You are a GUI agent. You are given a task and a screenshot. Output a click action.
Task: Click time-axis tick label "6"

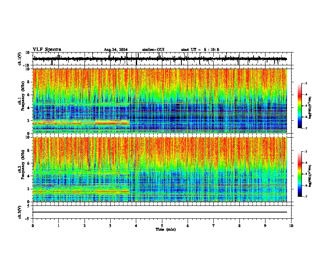point(188,226)
